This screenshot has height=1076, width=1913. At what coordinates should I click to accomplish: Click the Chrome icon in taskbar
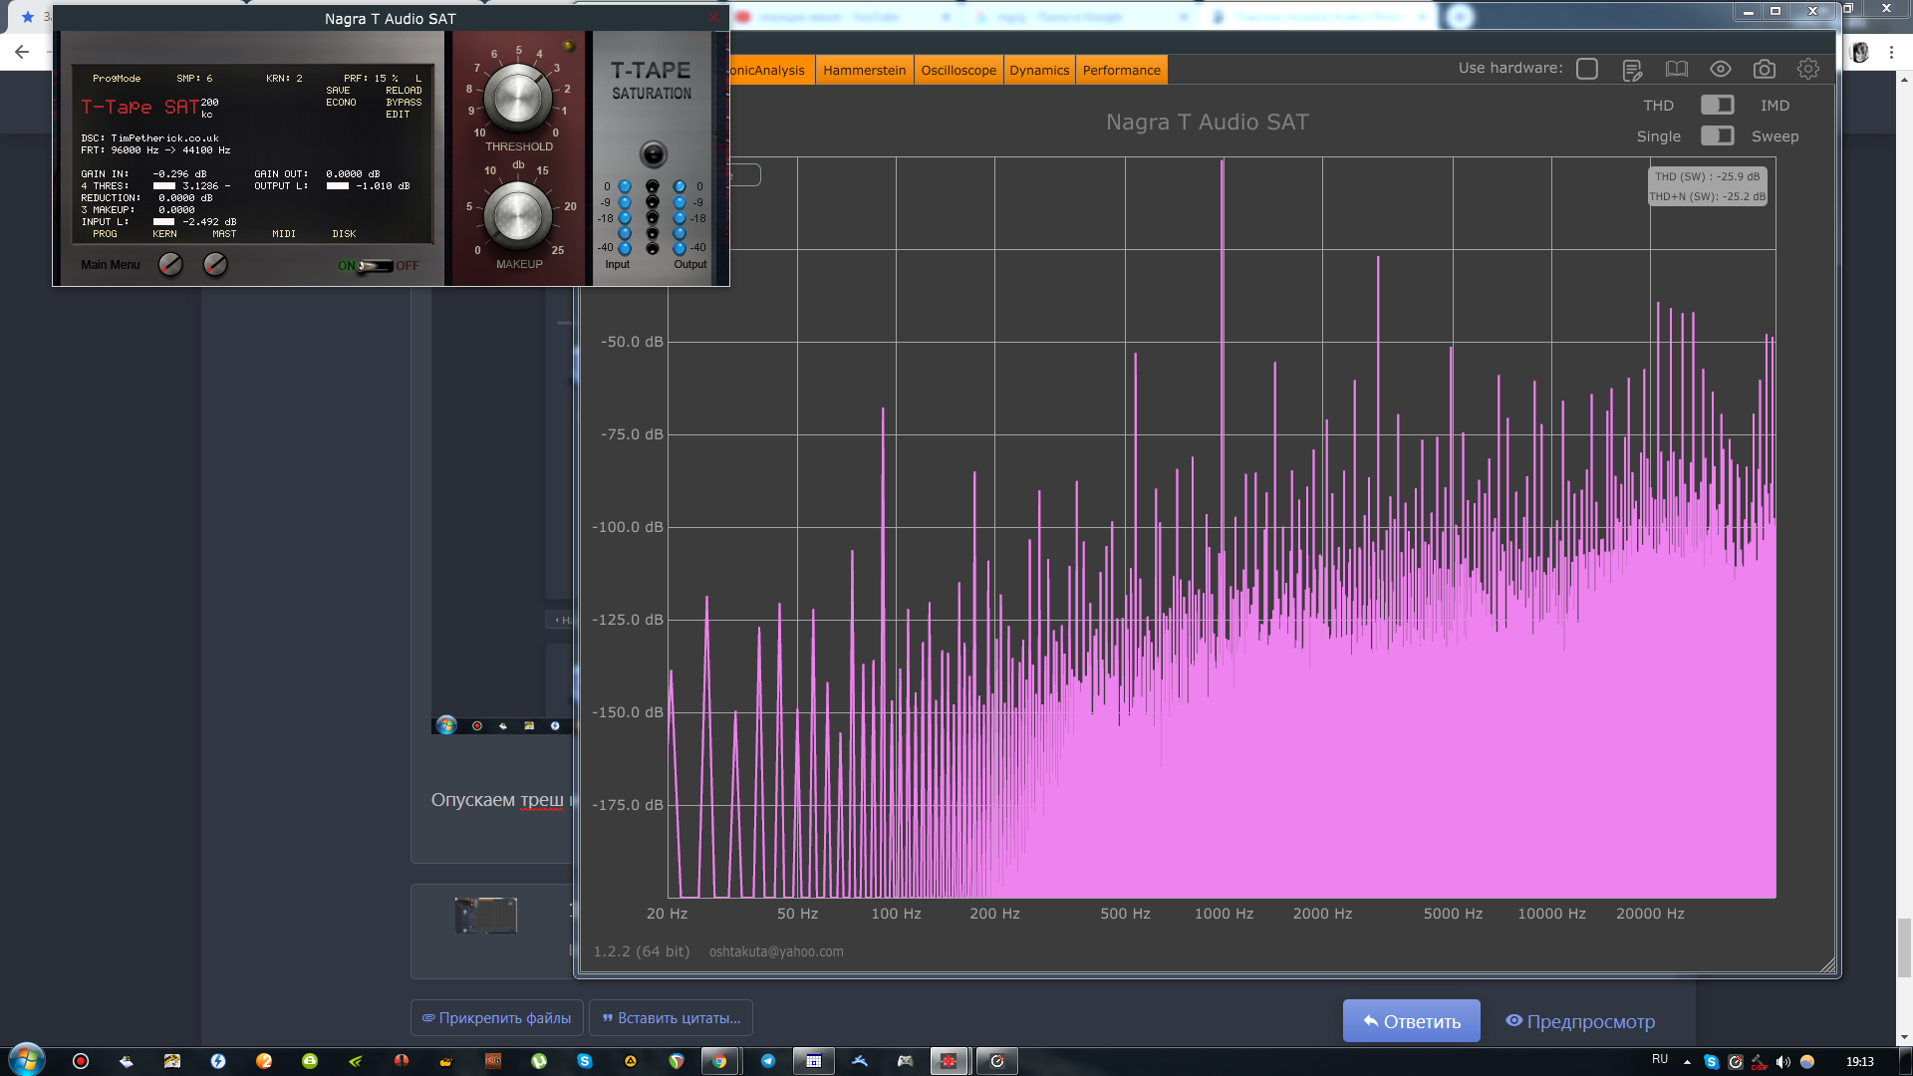(719, 1061)
